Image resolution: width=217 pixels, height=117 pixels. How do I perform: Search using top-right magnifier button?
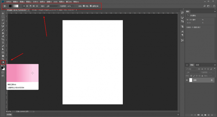pos(205,6)
